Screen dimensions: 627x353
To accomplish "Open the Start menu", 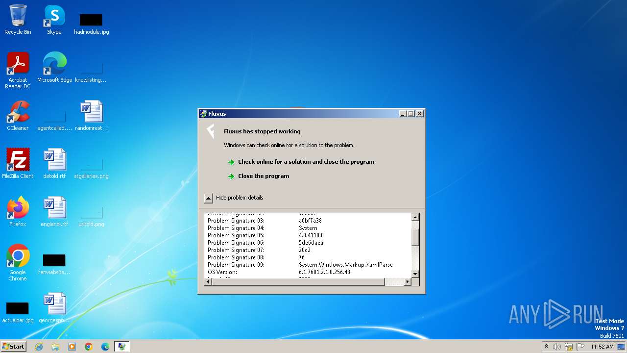I will [14, 347].
